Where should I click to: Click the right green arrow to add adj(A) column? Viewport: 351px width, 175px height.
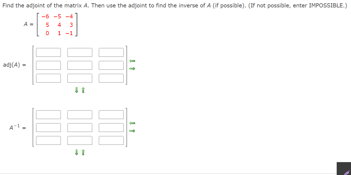pos(132,69)
